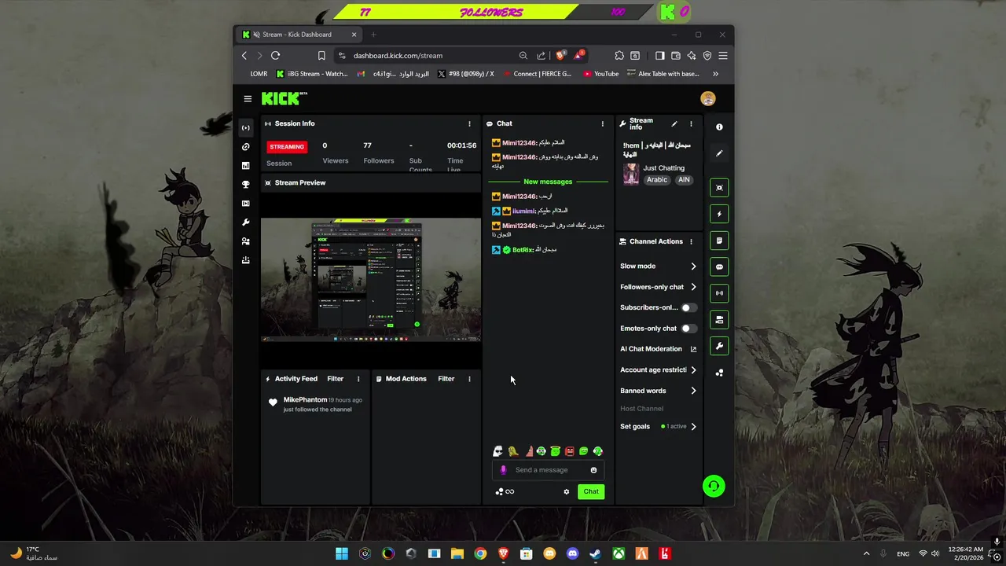
Task: Open chat settings gear icon
Action: pyautogui.click(x=566, y=491)
